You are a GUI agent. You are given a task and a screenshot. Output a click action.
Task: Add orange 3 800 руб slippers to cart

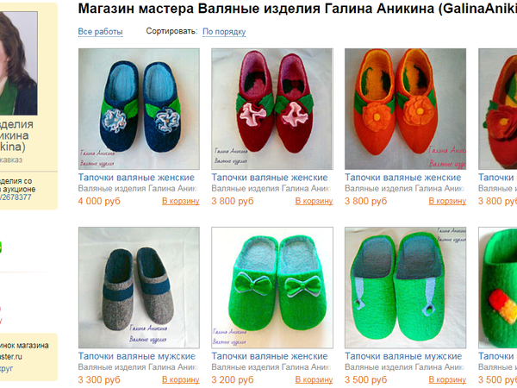pos(447,201)
